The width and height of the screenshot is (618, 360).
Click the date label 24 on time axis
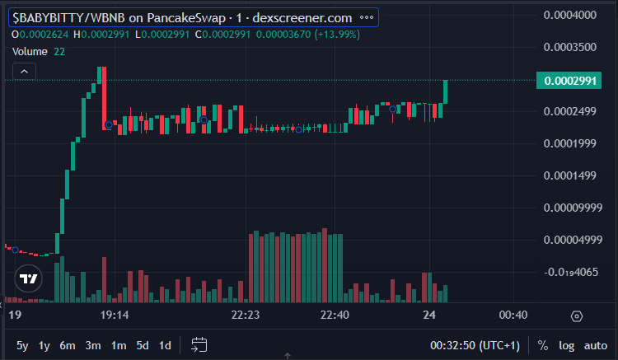click(429, 315)
